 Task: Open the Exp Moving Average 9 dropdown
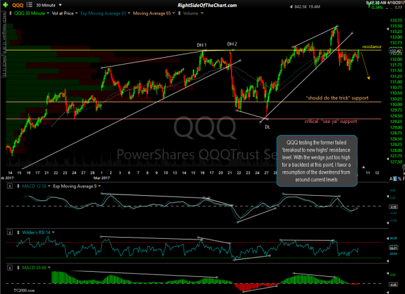(99, 186)
